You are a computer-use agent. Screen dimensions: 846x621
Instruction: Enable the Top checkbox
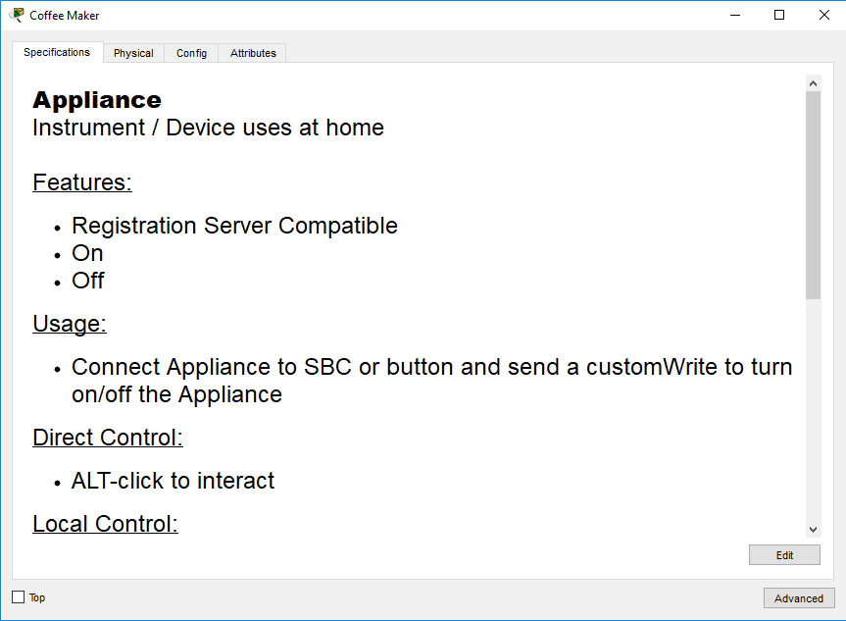coord(19,597)
